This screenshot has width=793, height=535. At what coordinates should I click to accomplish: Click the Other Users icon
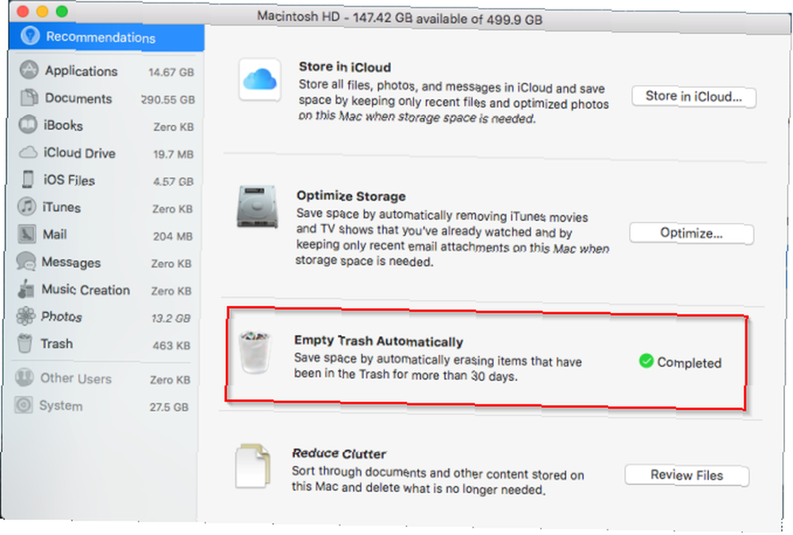[24, 377]
